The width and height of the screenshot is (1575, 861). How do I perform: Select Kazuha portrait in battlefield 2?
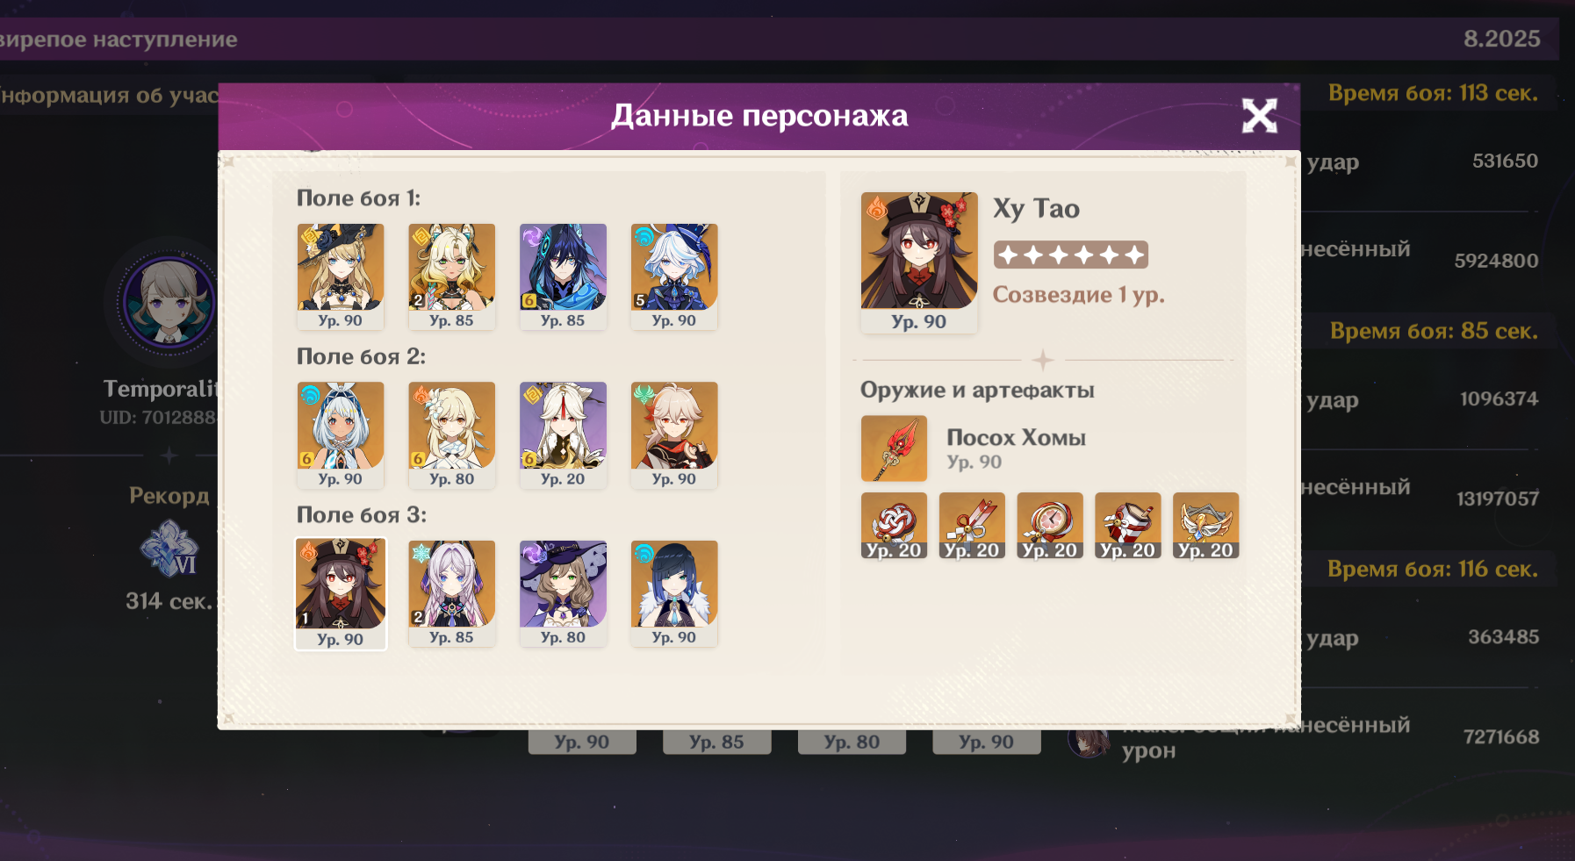coord(674,434)
